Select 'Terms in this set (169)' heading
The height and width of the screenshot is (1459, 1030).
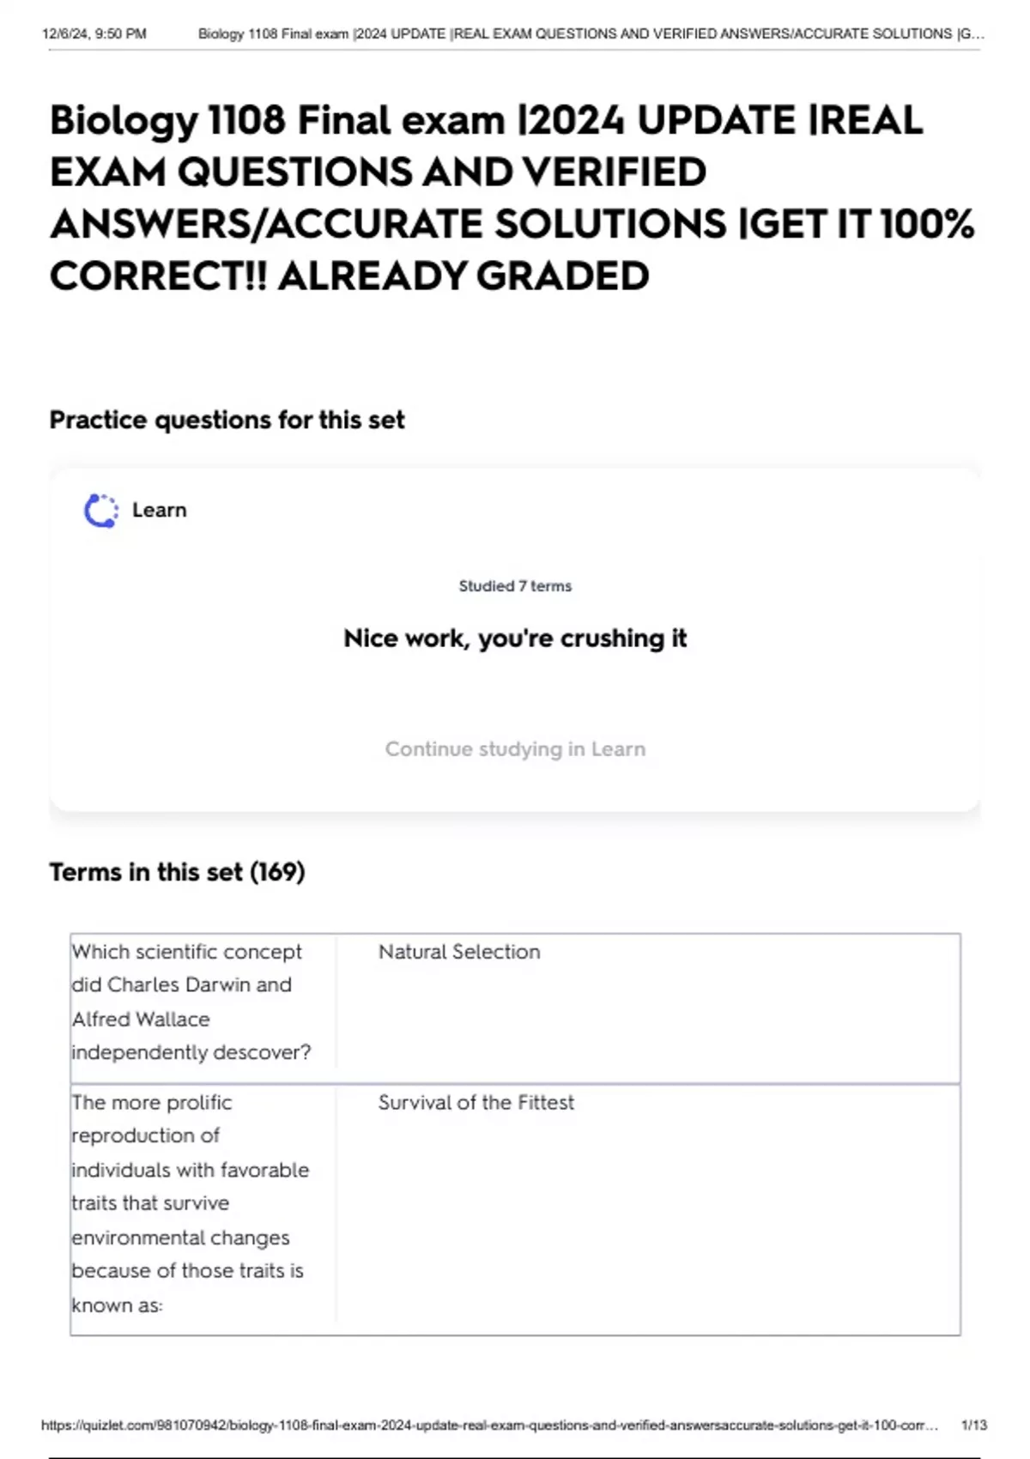[x=177, y=872]
